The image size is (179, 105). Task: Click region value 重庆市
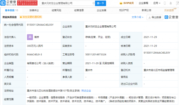pos(89,70)
